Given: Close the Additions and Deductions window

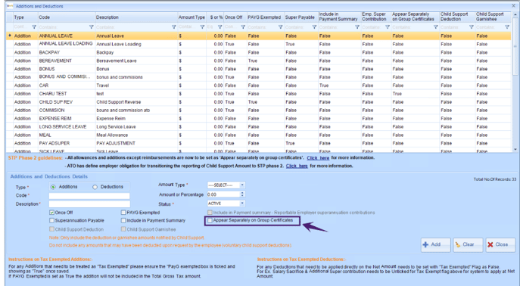Looking at the screenshot, I should [x=514, y=5].
